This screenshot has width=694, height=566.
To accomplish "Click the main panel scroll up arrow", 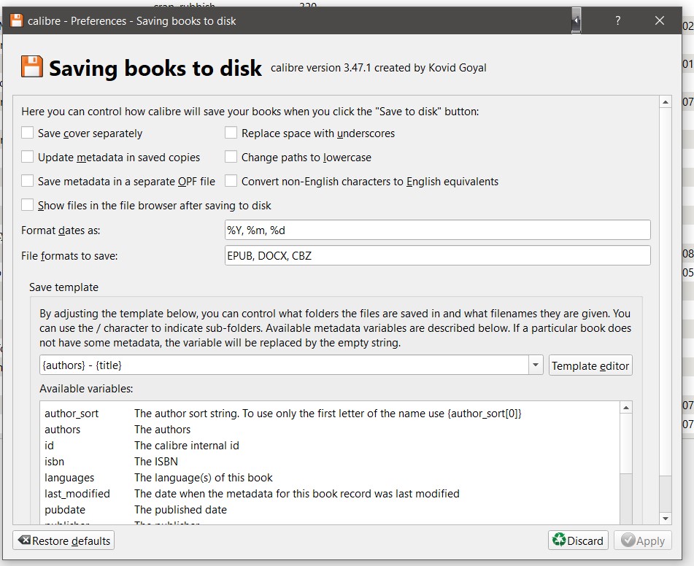I will tap(665, 103).
